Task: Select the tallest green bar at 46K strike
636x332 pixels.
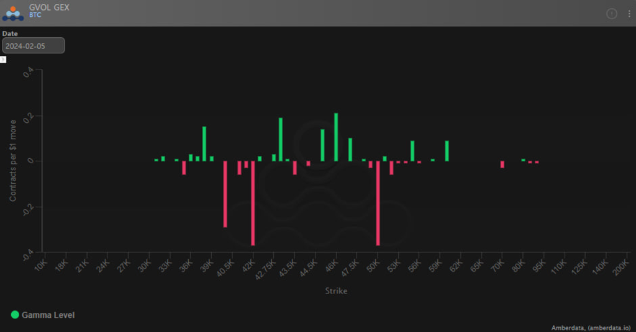Action: (x=336, y=137)
